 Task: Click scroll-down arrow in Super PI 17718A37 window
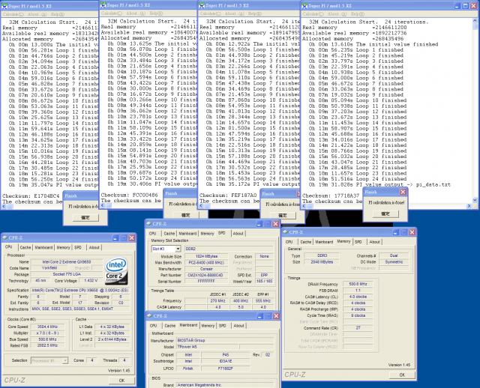475,200
